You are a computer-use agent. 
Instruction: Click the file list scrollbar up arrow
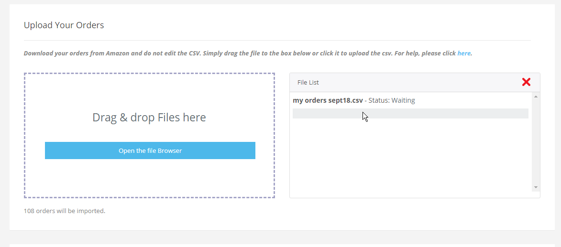[536, 97]
